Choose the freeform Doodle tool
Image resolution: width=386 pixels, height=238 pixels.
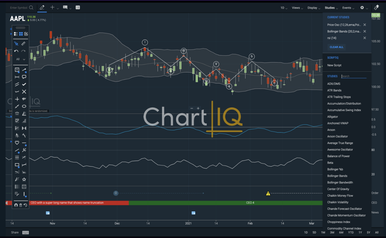[24, 99]
